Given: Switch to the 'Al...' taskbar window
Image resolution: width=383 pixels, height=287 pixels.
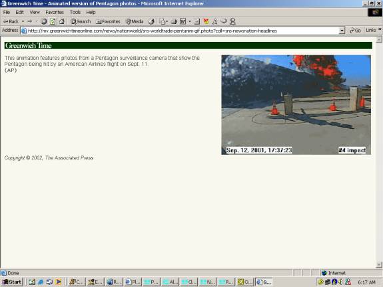Looking at the screenshot, I should tap(170, 282).
